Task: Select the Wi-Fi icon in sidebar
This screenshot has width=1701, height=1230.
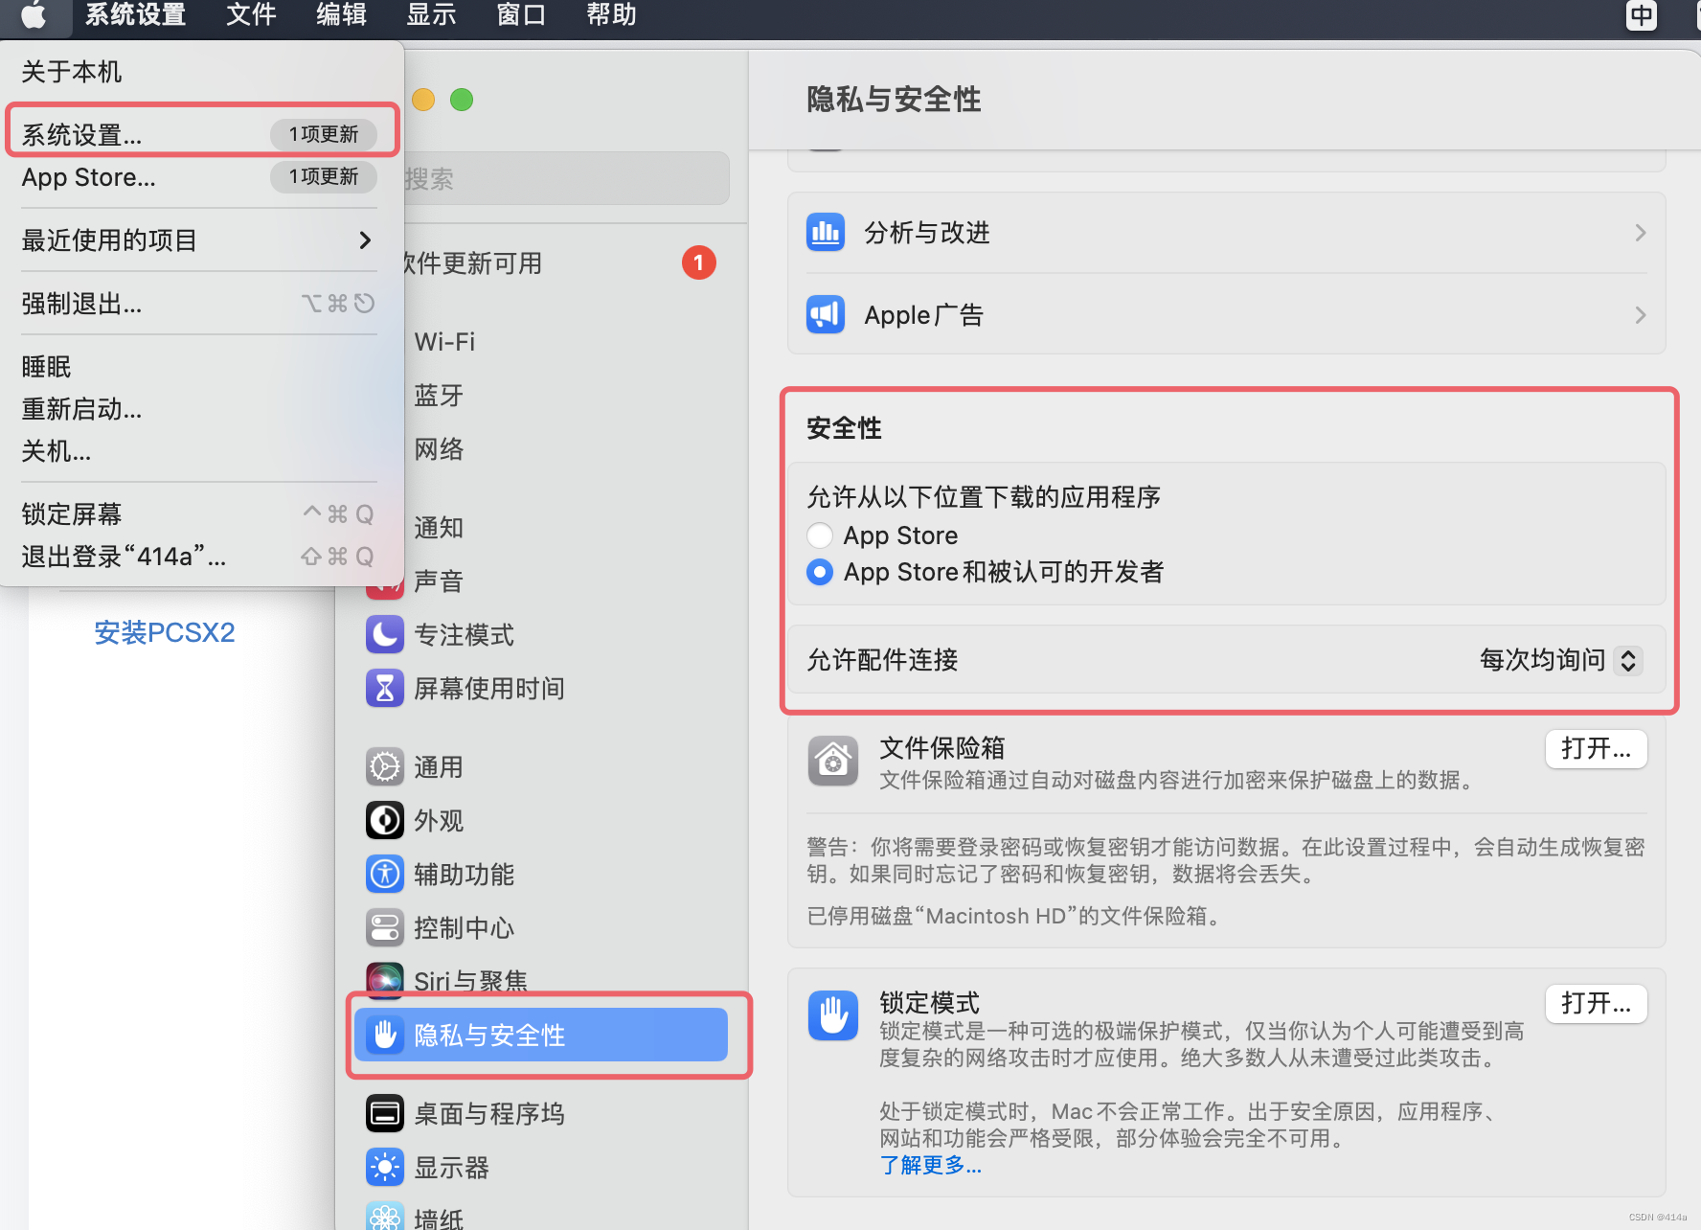Action: pos(385,341)
